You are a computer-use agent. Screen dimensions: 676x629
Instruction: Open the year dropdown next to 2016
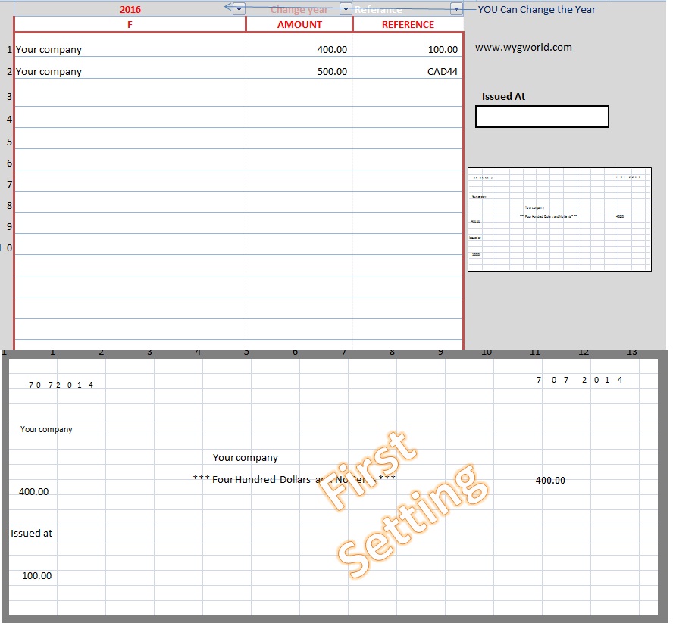(x=237, y=8)
